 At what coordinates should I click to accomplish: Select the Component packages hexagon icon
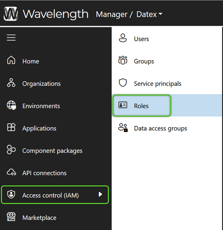[x=11, y=150]
